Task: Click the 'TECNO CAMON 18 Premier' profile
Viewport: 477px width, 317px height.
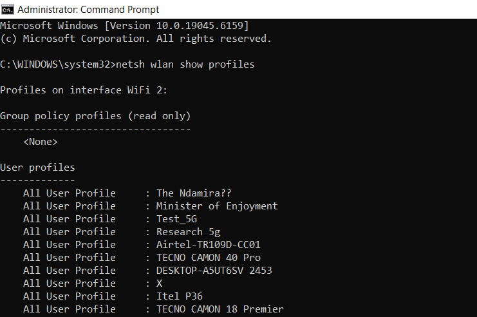Action: click(220, 309)
